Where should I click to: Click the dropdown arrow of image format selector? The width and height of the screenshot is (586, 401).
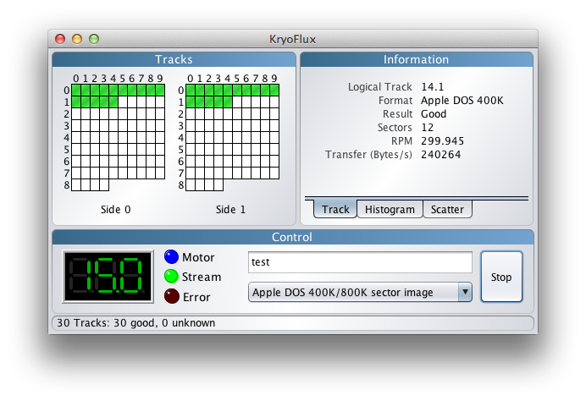(465, 292)
